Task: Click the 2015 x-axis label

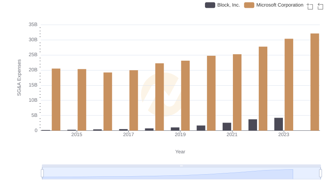Action: click(x=77, y=134)
